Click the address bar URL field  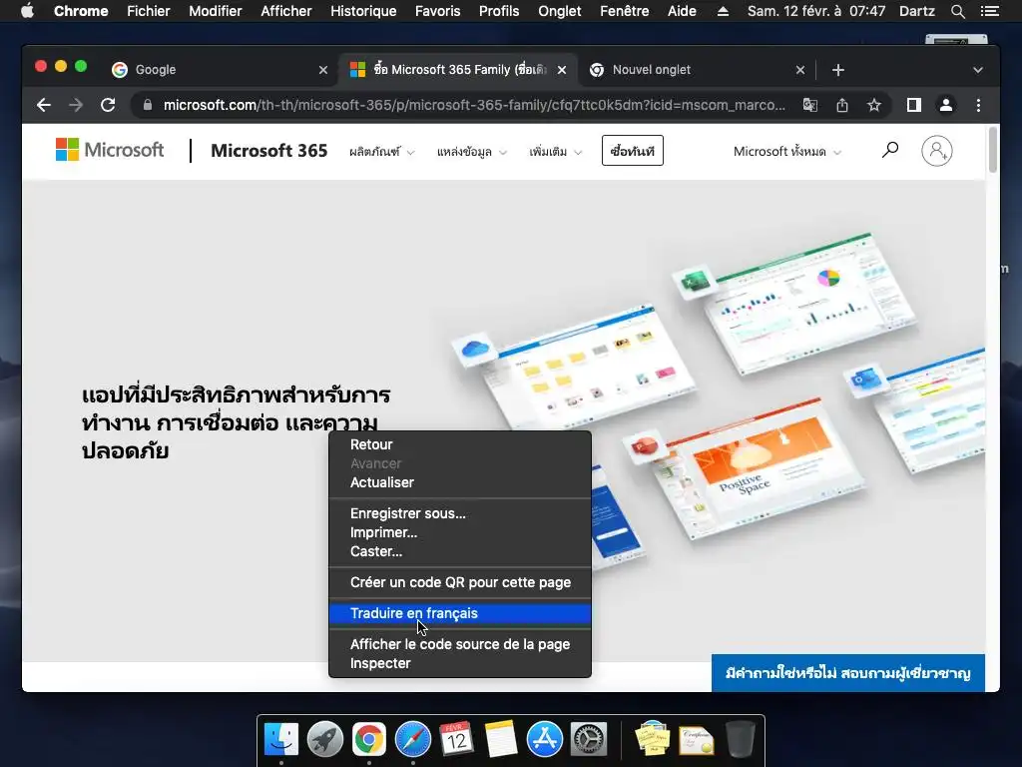click(474, 105)
